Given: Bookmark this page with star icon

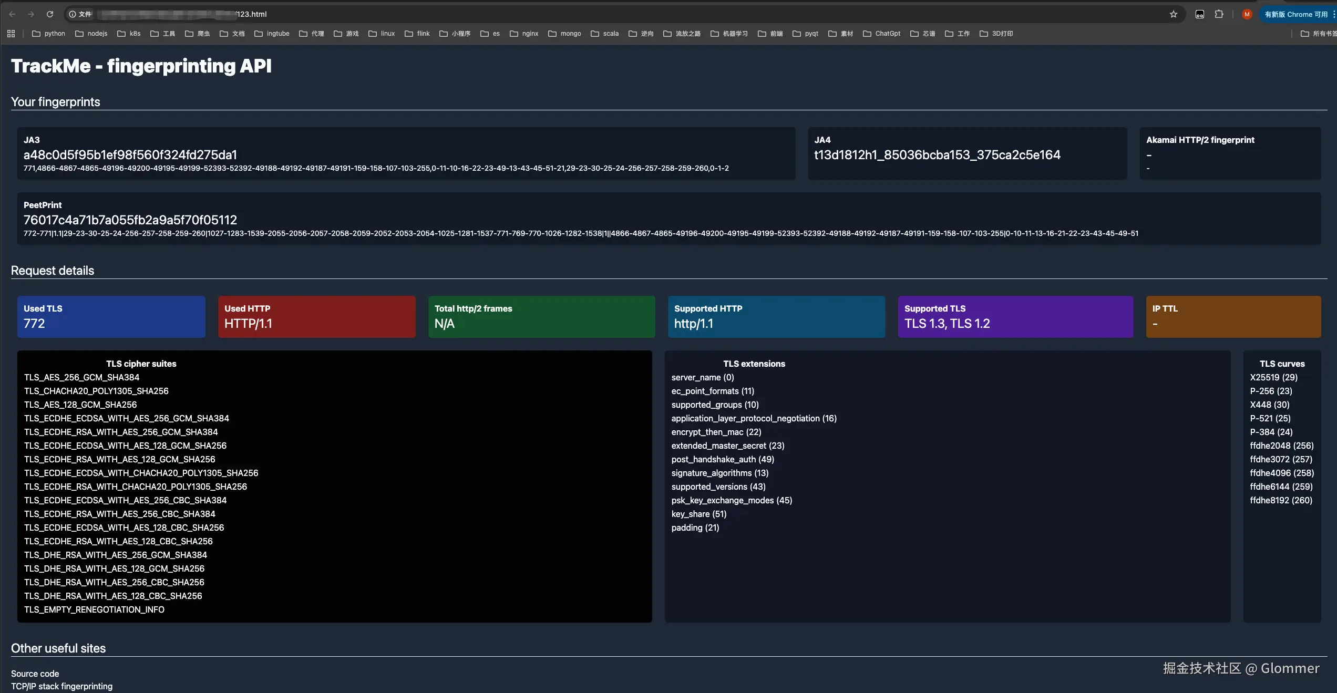Looking at the screenshot, I should coord(1173,14).
